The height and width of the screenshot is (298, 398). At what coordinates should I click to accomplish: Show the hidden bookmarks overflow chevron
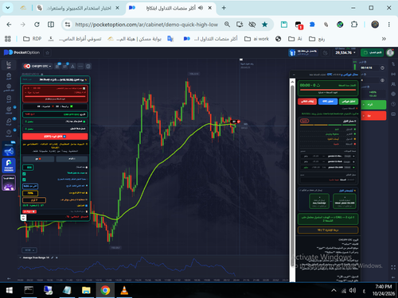384,39
